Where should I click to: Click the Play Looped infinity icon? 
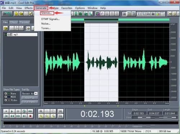point(30,111)
